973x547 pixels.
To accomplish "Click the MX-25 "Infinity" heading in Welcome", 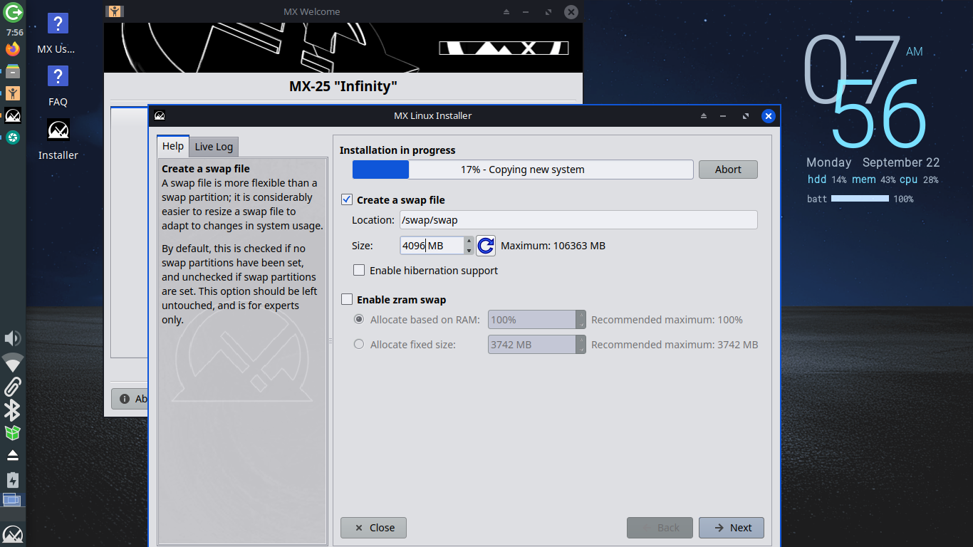I will 343,87.
